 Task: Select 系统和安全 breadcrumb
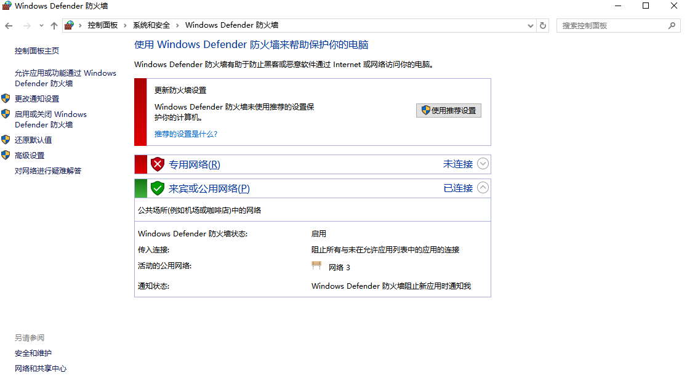[151, 25]
